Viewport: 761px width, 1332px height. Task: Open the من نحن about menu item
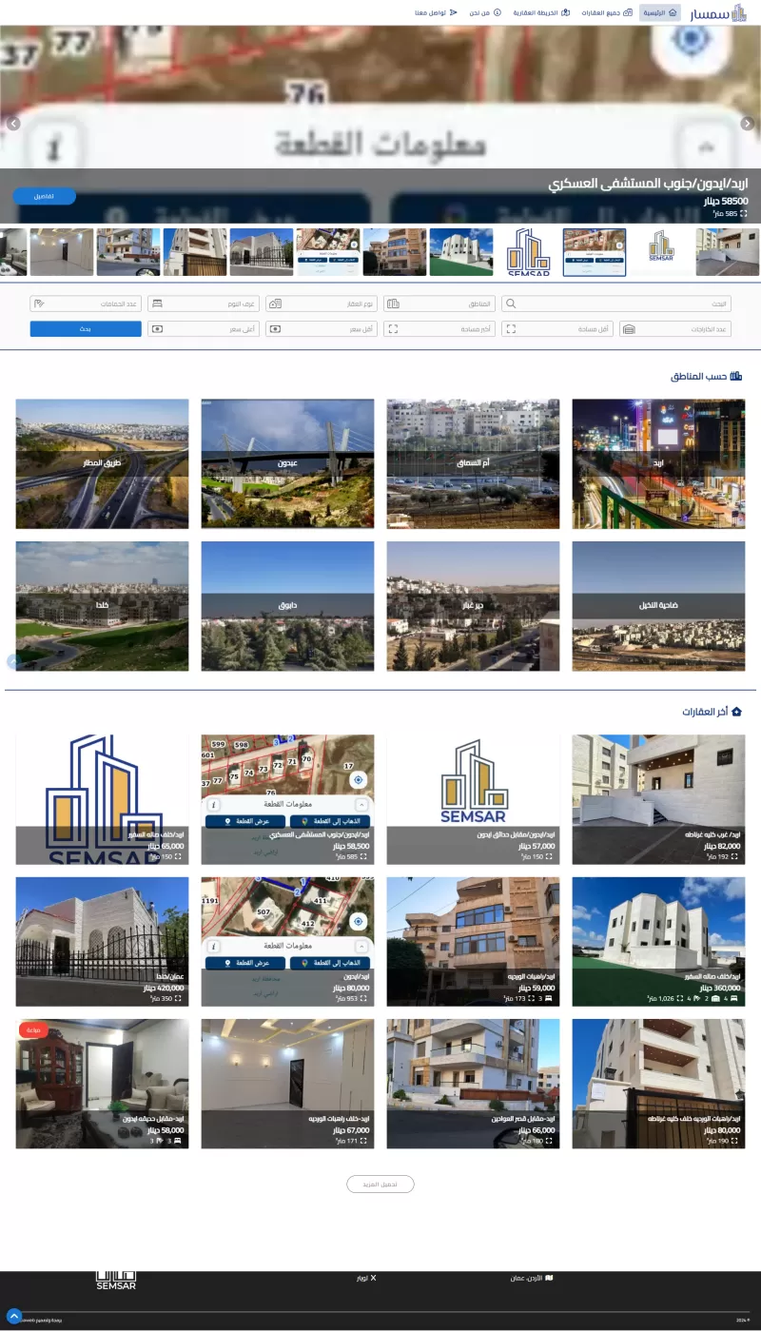[x=485, y=12]
